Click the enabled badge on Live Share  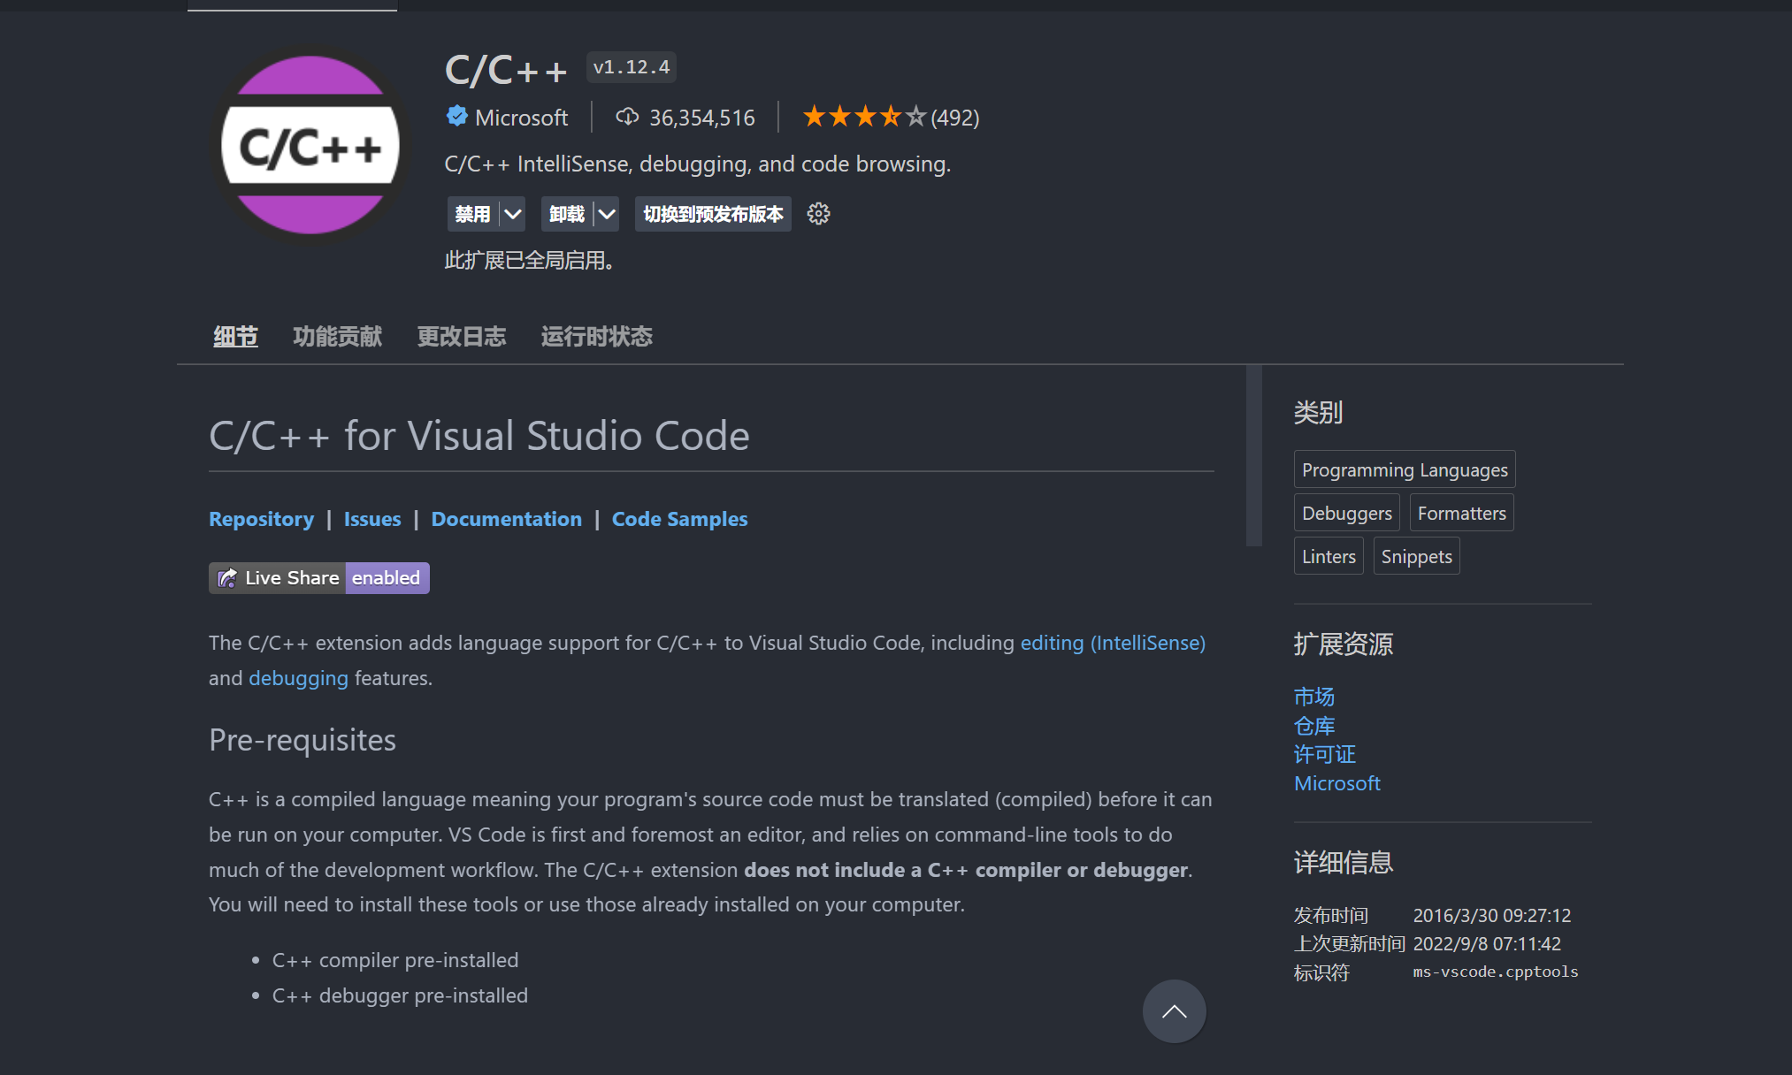386,577
